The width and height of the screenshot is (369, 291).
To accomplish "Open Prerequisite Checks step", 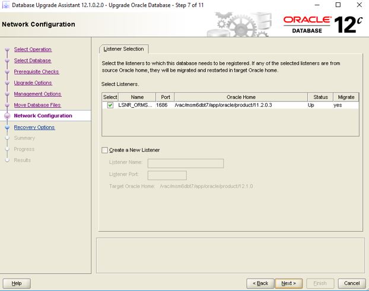I will pyautogui.click(x=36, y=72).
